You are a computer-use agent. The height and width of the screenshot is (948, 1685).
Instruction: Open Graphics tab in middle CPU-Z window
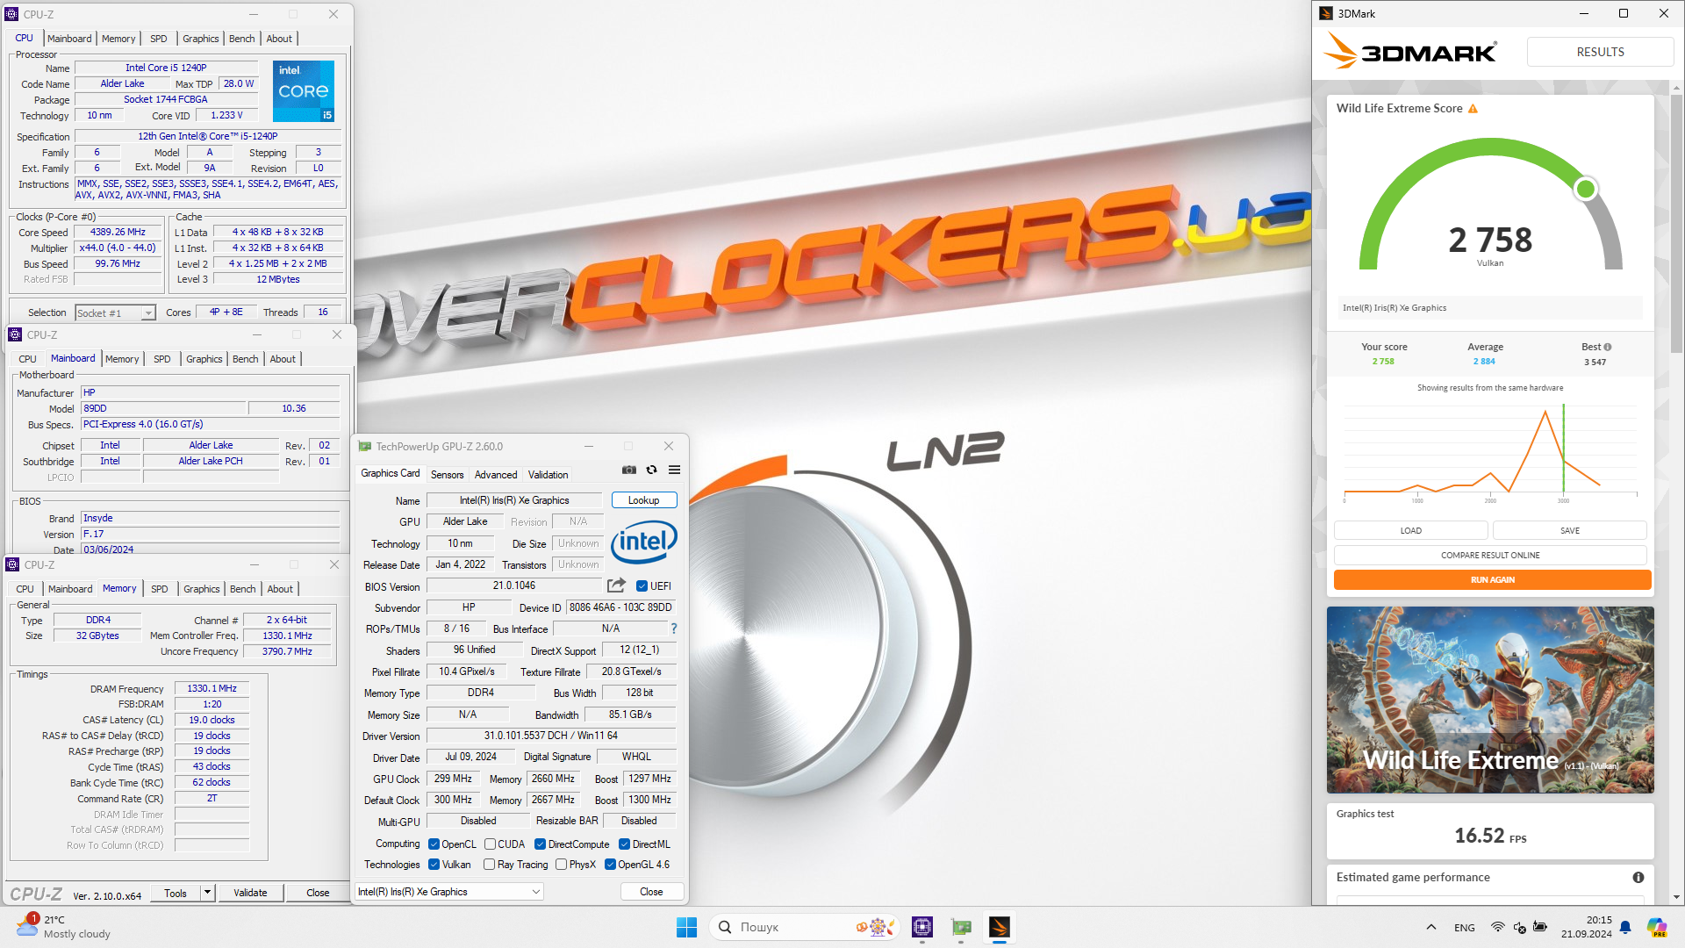[x=204, y=359]
